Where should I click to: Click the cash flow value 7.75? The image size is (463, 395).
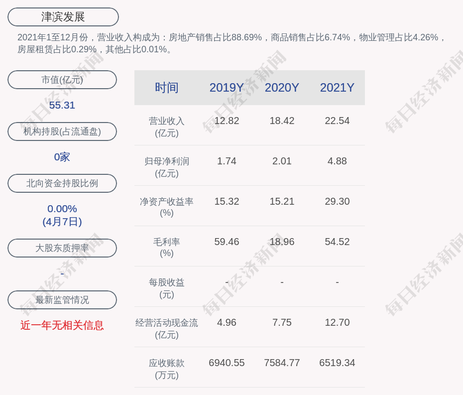[x=282, y=322]
